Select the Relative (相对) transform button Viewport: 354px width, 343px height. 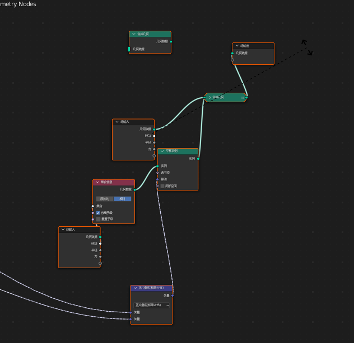click(x=122, y=198)
